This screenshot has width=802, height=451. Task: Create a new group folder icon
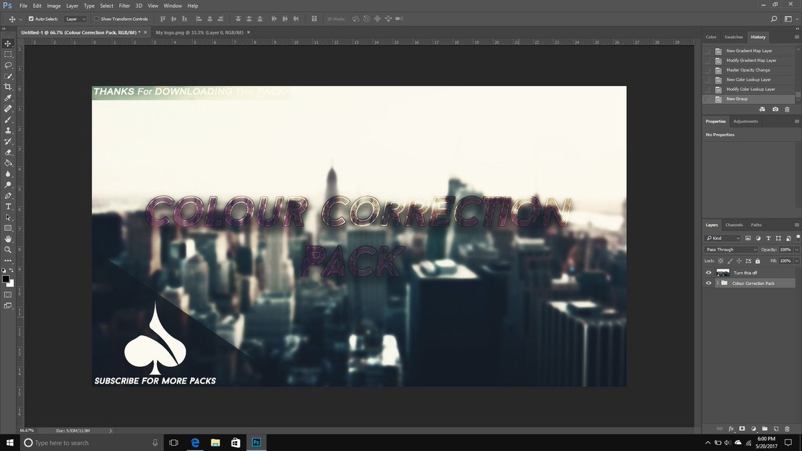pyautogui.click(x=765, y=428)
